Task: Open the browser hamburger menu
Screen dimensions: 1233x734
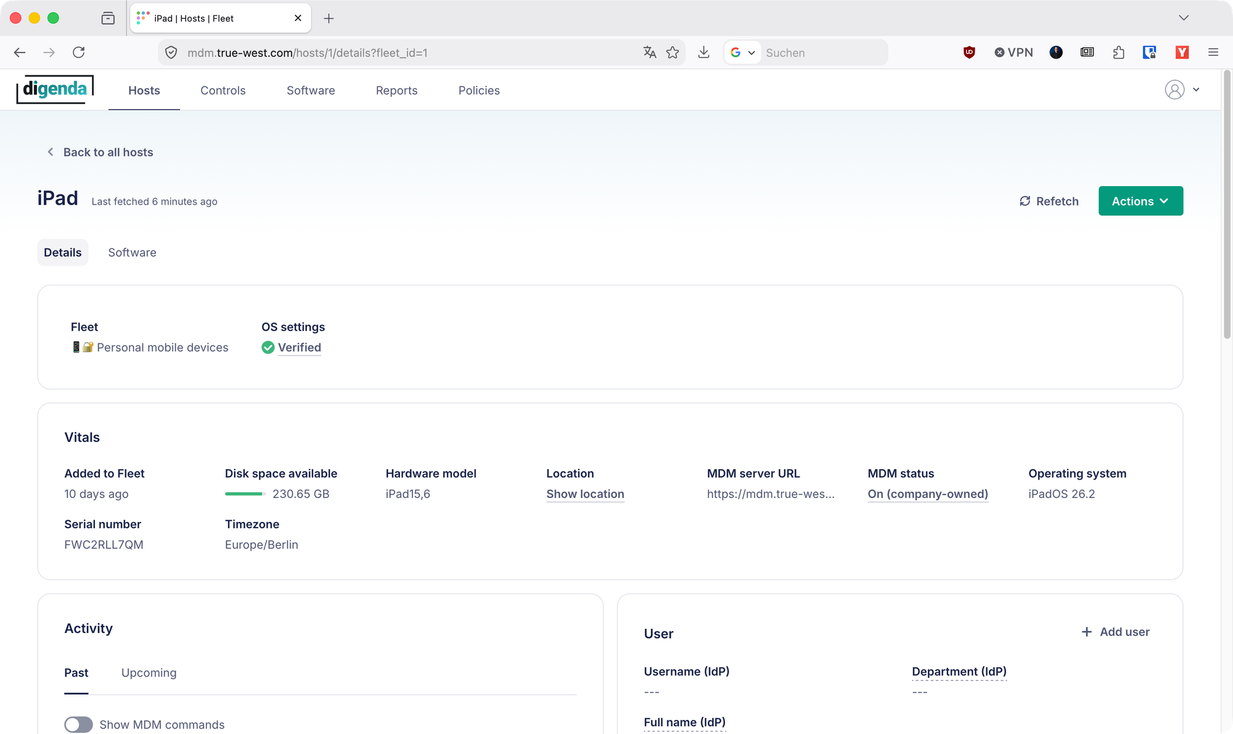Action: tap(1213, 52)
